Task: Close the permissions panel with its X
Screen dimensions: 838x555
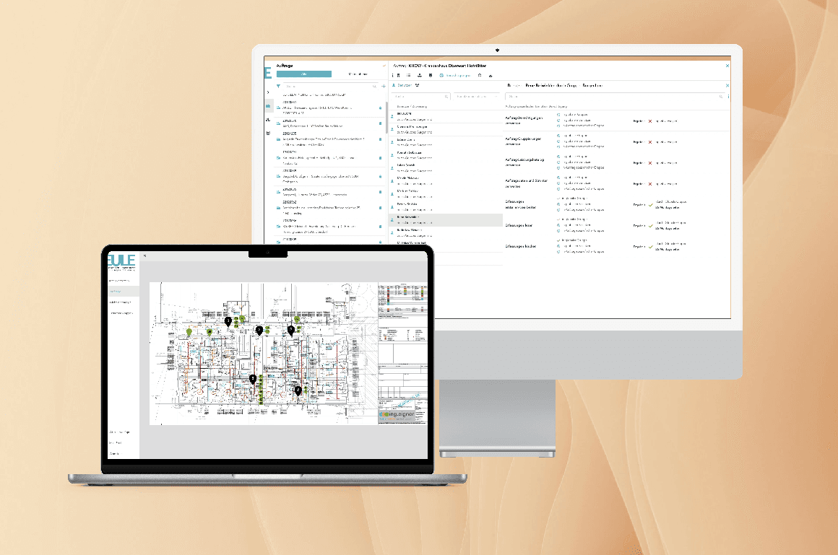Action: point(727,85)
